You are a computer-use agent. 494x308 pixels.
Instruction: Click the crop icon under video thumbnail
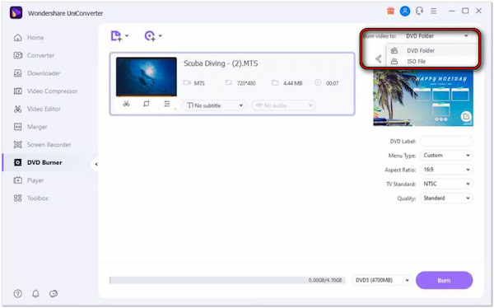click(147, 104)
